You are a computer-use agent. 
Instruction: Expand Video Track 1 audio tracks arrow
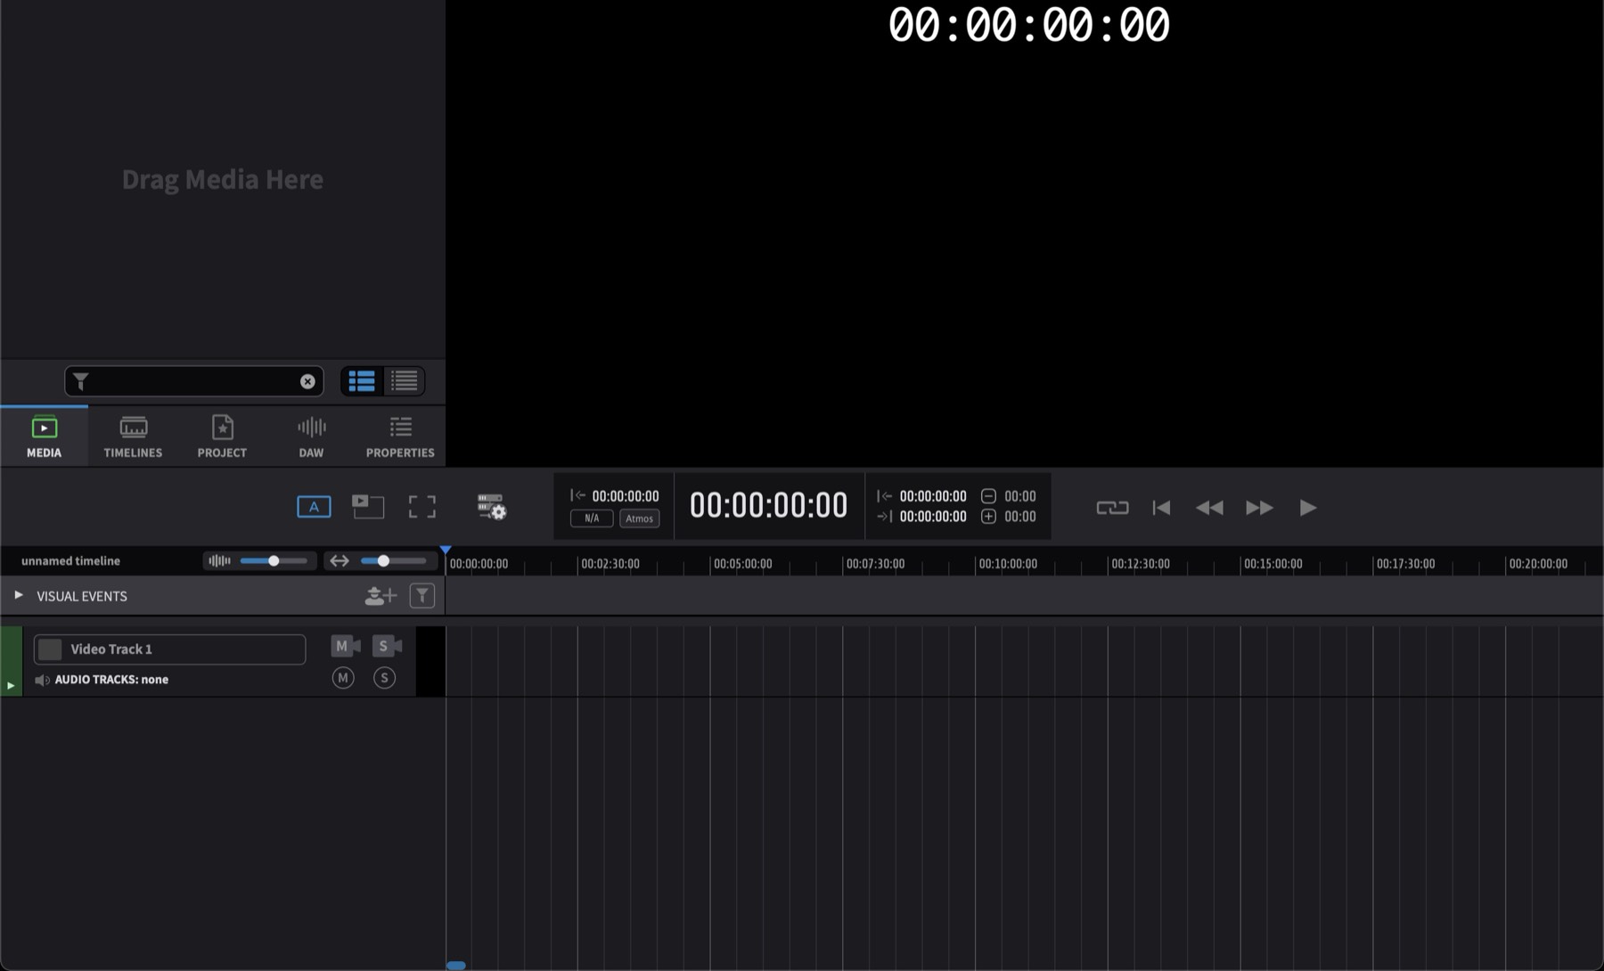11,685
